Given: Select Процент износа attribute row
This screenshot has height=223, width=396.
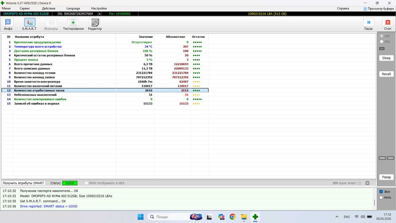Looking at the screenshot, I should (x=105, y=59).
